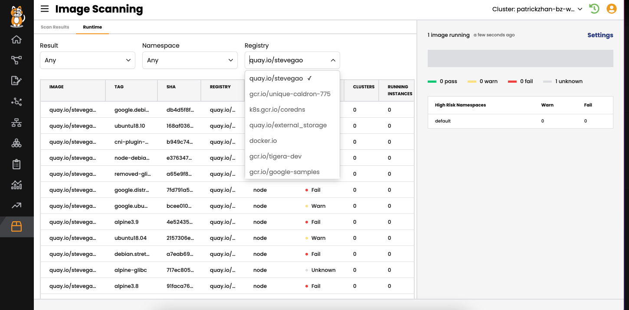Open the hamburger navigation menu
Screen dimensions: 629x310
tap(45, 9)
